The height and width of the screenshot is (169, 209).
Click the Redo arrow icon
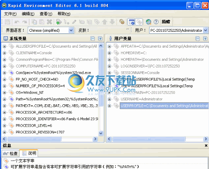25,22
